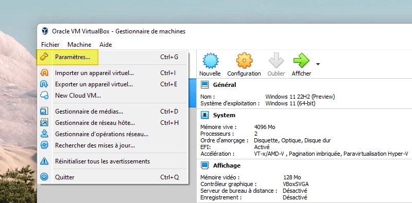Open the Fichier menu
Viewport: 412px width, 203px height.
point(50,45)
